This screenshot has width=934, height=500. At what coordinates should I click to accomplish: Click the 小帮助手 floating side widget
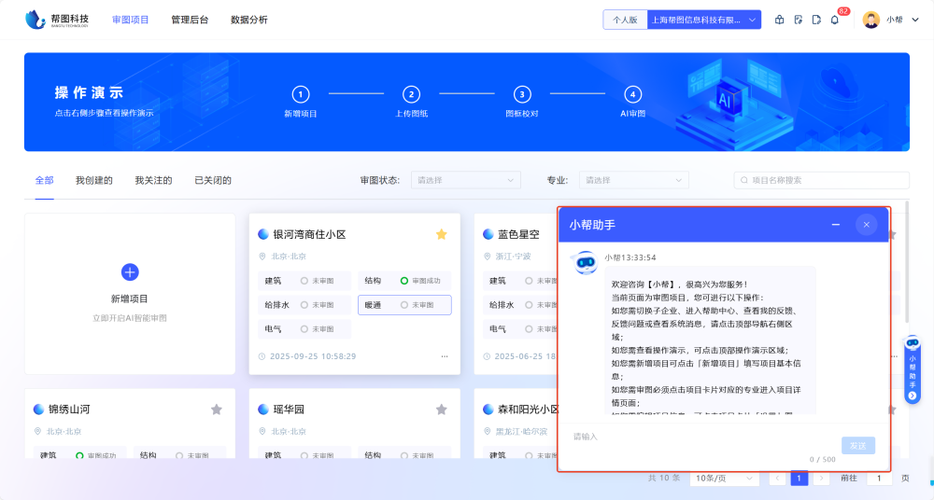pos(913,369)
